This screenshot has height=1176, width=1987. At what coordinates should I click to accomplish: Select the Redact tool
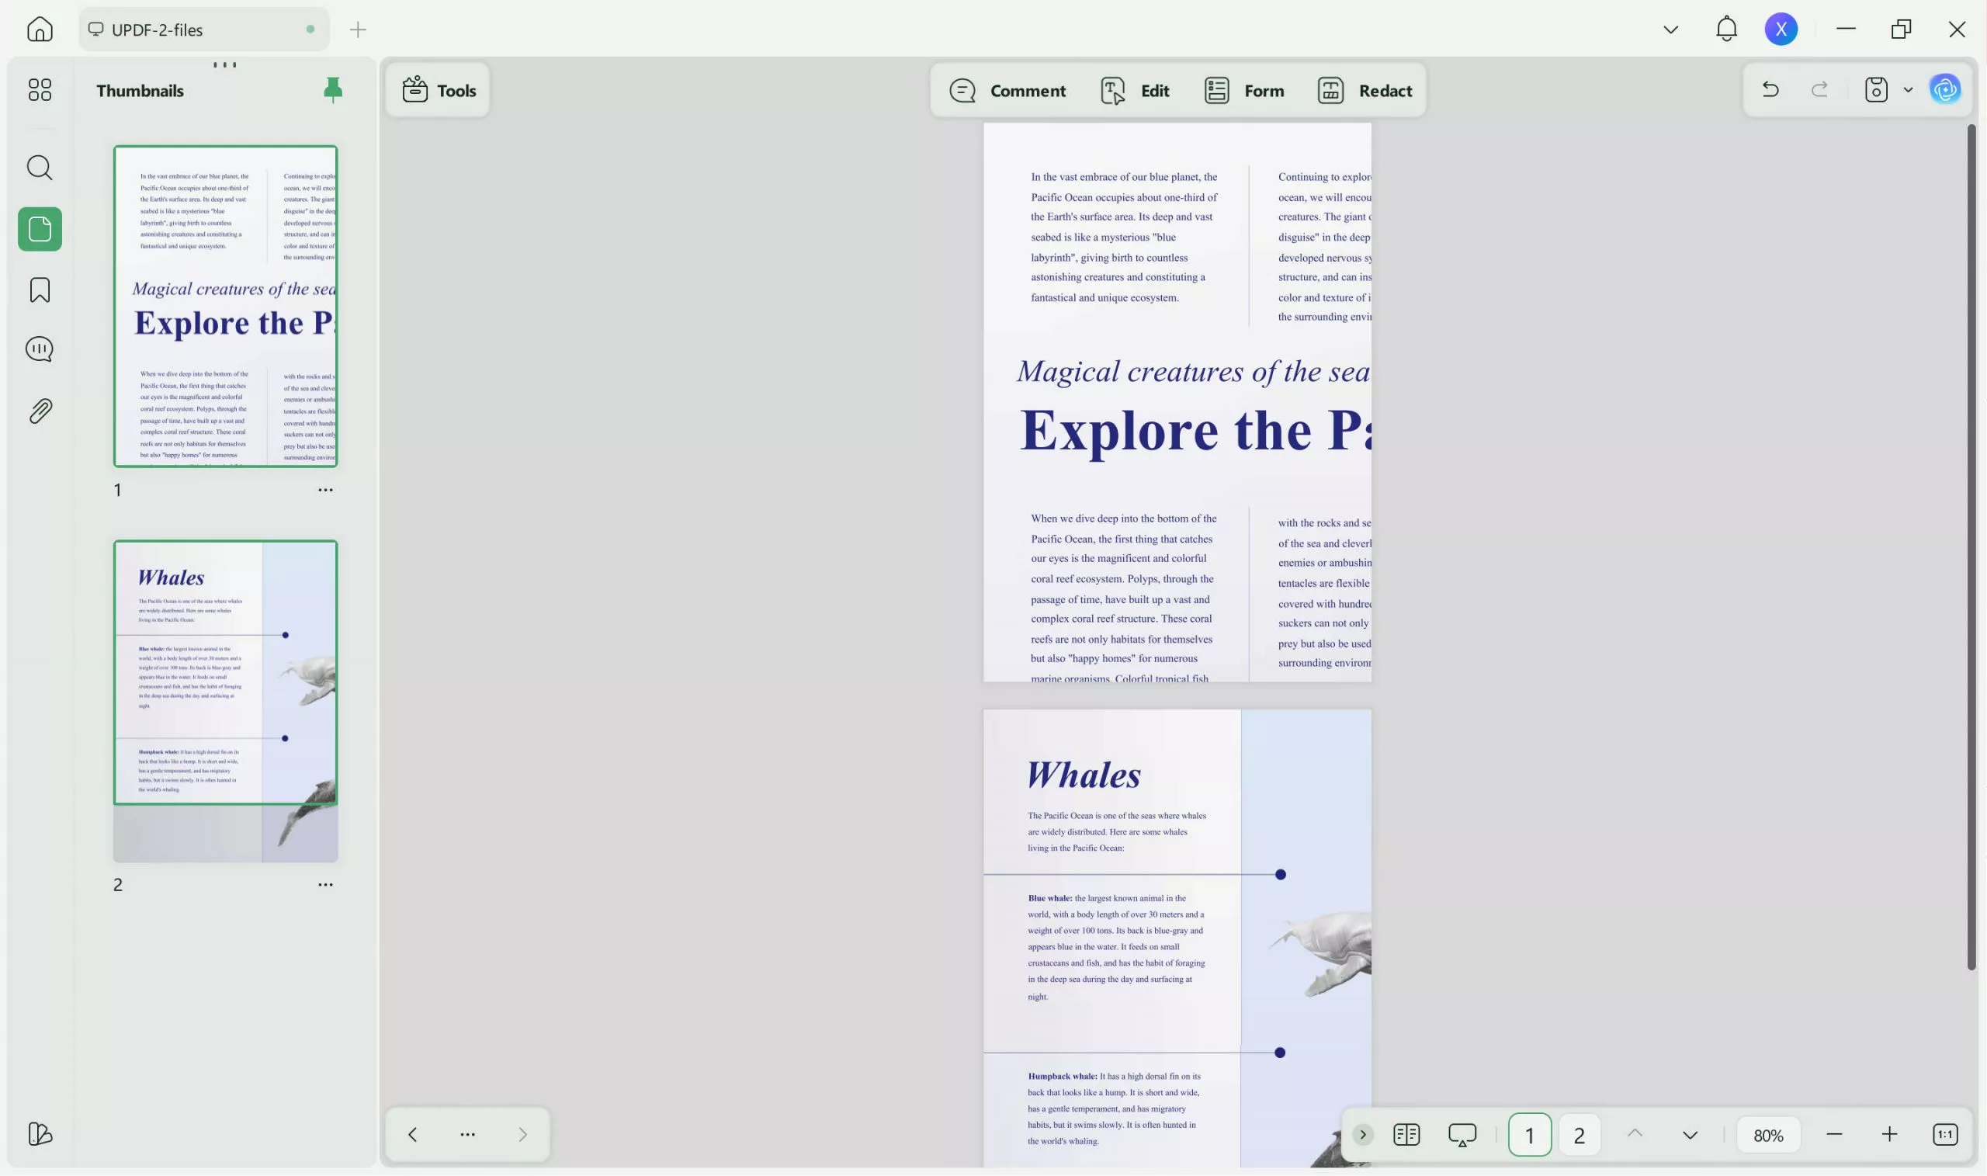1365,89
